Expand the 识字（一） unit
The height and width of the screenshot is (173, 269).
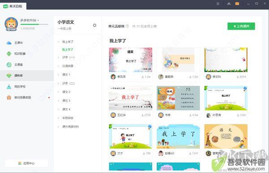point(58,57)
